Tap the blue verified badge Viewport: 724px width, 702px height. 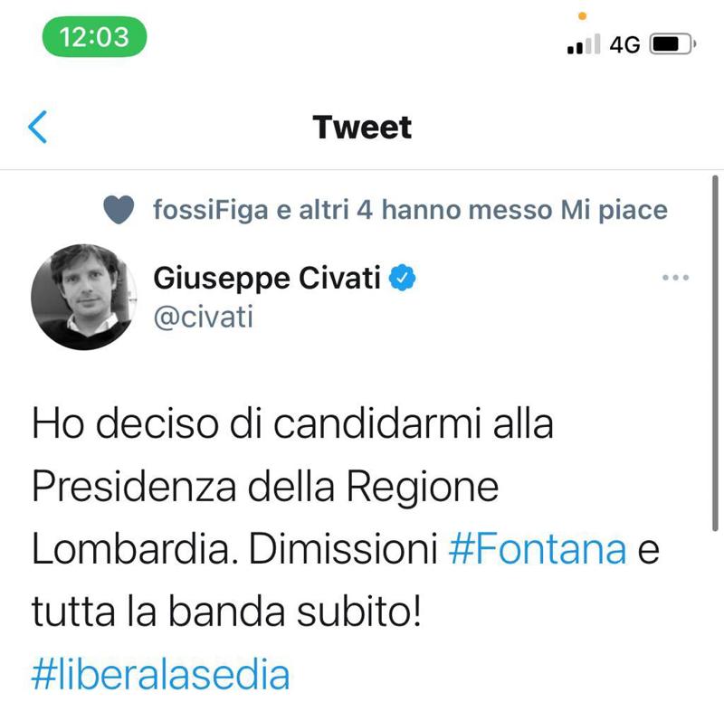(403, 278)
